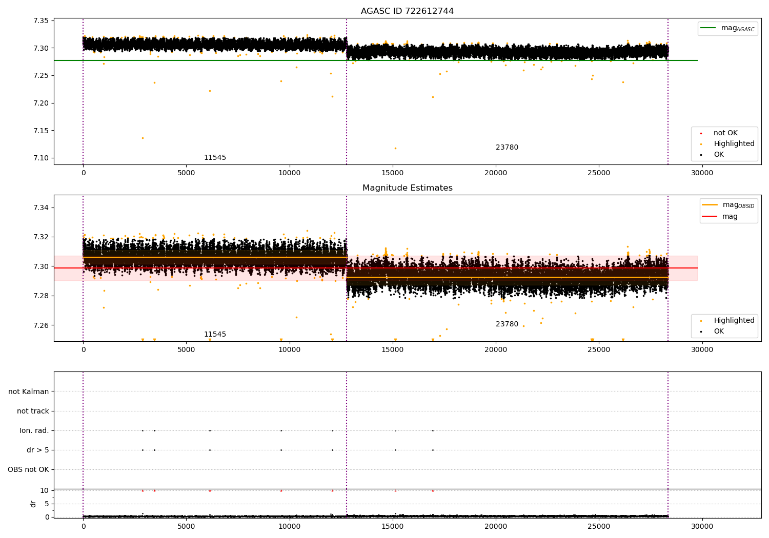Click y-tick '7.34' on Magnitude Estimates plot
Image resolution: width=769 pixels, height=538 pixels.
pos(41,208)
